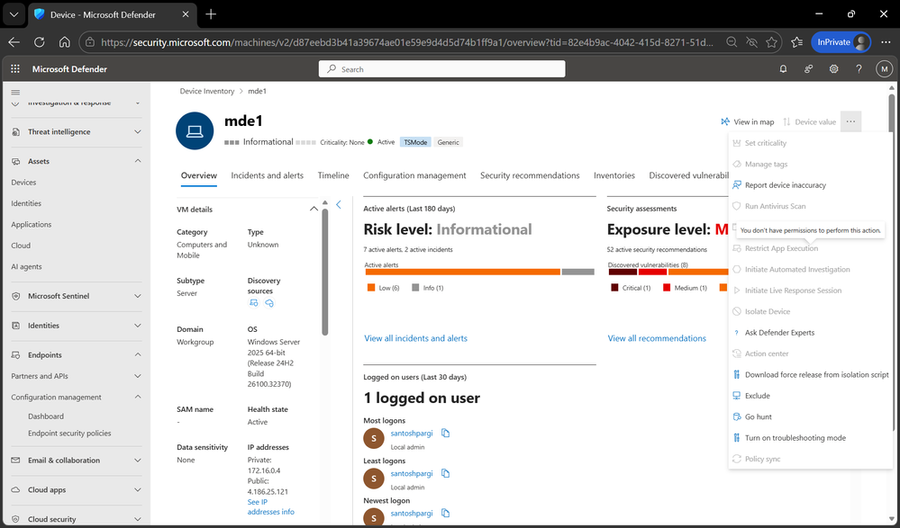Select the Go hunt icon in the menu
The width and height of the screenshot is (900, 528).
pyautogui.click(x=739, y=416)
